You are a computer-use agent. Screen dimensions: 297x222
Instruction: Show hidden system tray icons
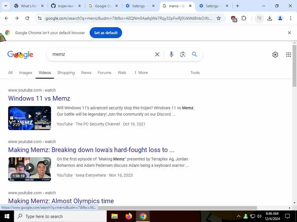[x=239, y=216]
